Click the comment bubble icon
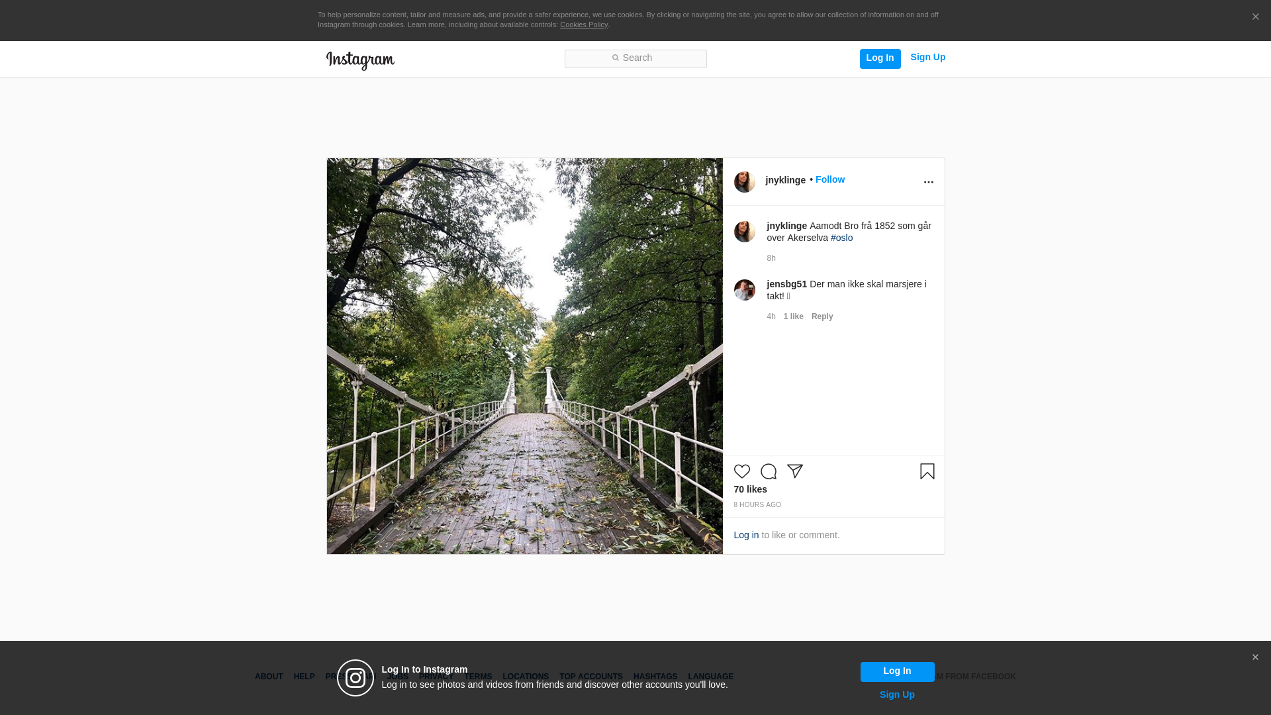 [x=769, y=471]
